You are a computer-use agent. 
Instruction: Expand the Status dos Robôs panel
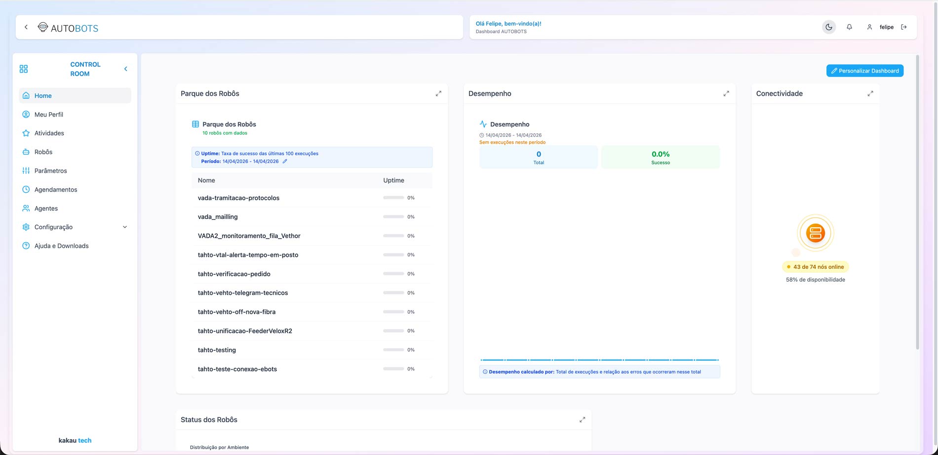pos(582,420)
